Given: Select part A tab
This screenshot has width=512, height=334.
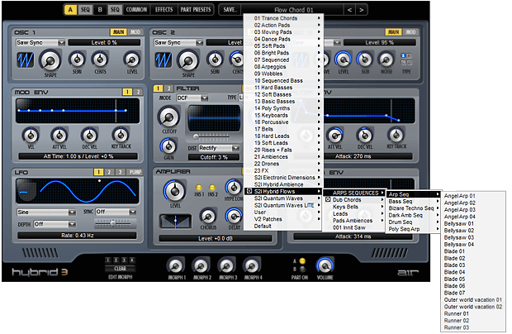Looking at the screenshot, I should (x=70, y=10).
